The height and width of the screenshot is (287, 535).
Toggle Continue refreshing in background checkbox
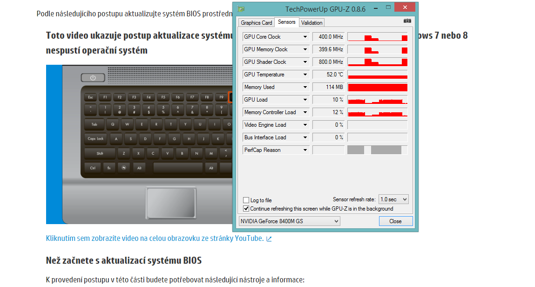[246, 209]
